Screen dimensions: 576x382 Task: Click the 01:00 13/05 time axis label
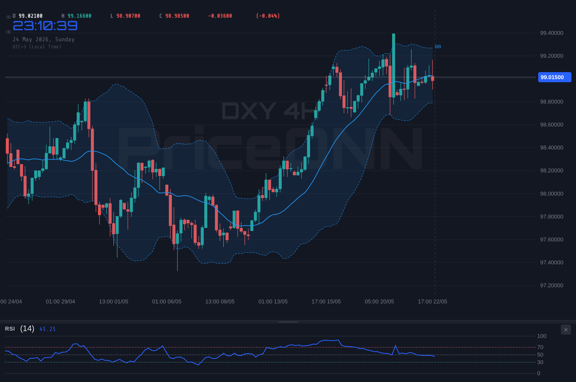273,302
